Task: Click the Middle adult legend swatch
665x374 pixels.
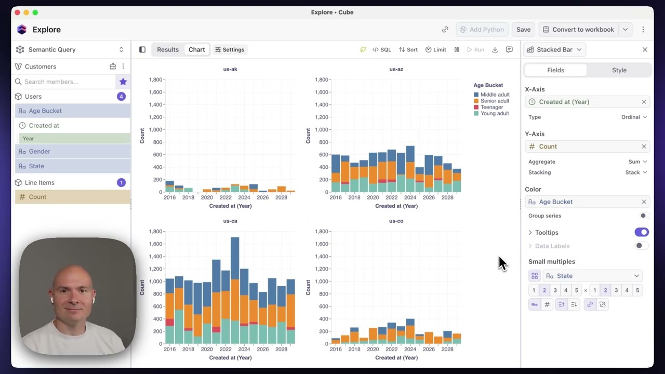Action: 476,95
